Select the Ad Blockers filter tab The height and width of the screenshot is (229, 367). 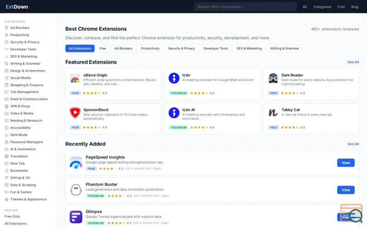(123, 49)
